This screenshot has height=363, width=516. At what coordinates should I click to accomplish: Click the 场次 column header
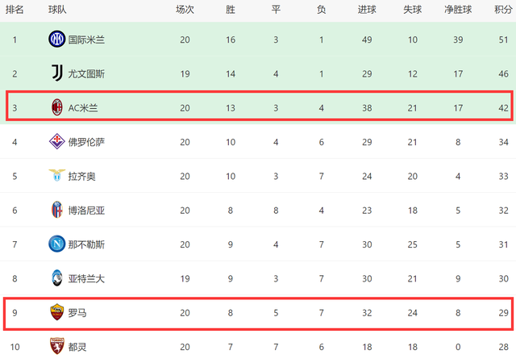[x=185, y=10]
